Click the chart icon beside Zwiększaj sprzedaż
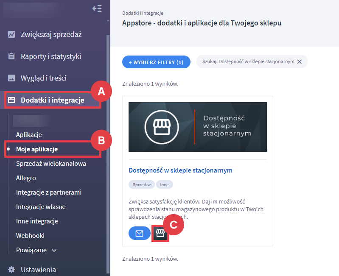Image resolution: width=339 pixels, height=276 pixels. (x=11, y=34)
